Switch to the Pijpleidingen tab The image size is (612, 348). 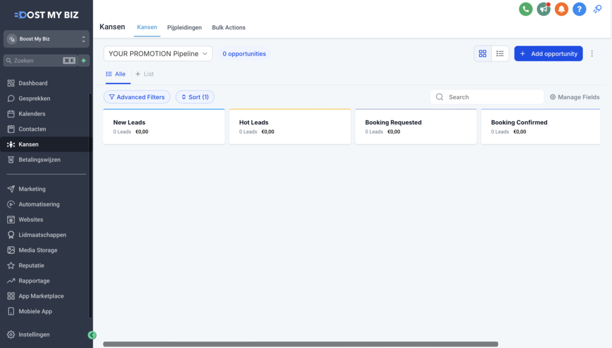coord(184,27)
